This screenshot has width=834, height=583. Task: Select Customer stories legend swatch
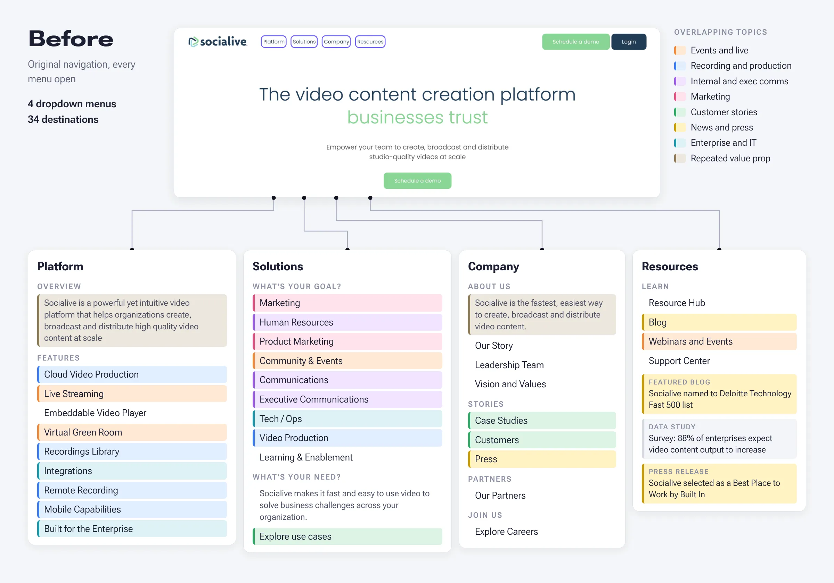point(680,112)
